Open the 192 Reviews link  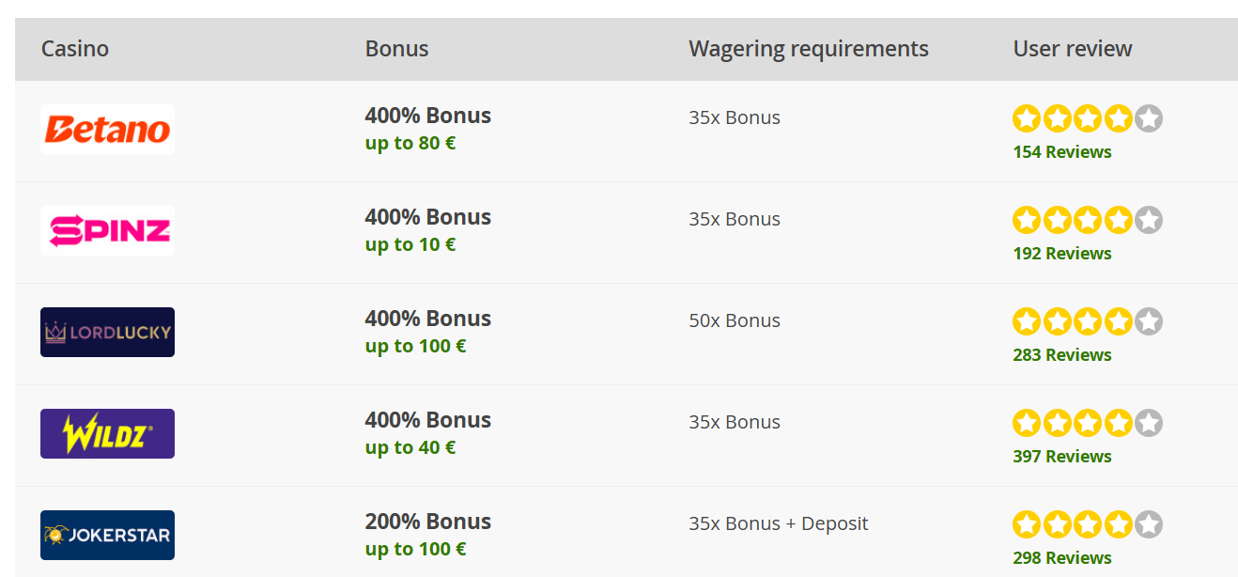(1062, 254)
